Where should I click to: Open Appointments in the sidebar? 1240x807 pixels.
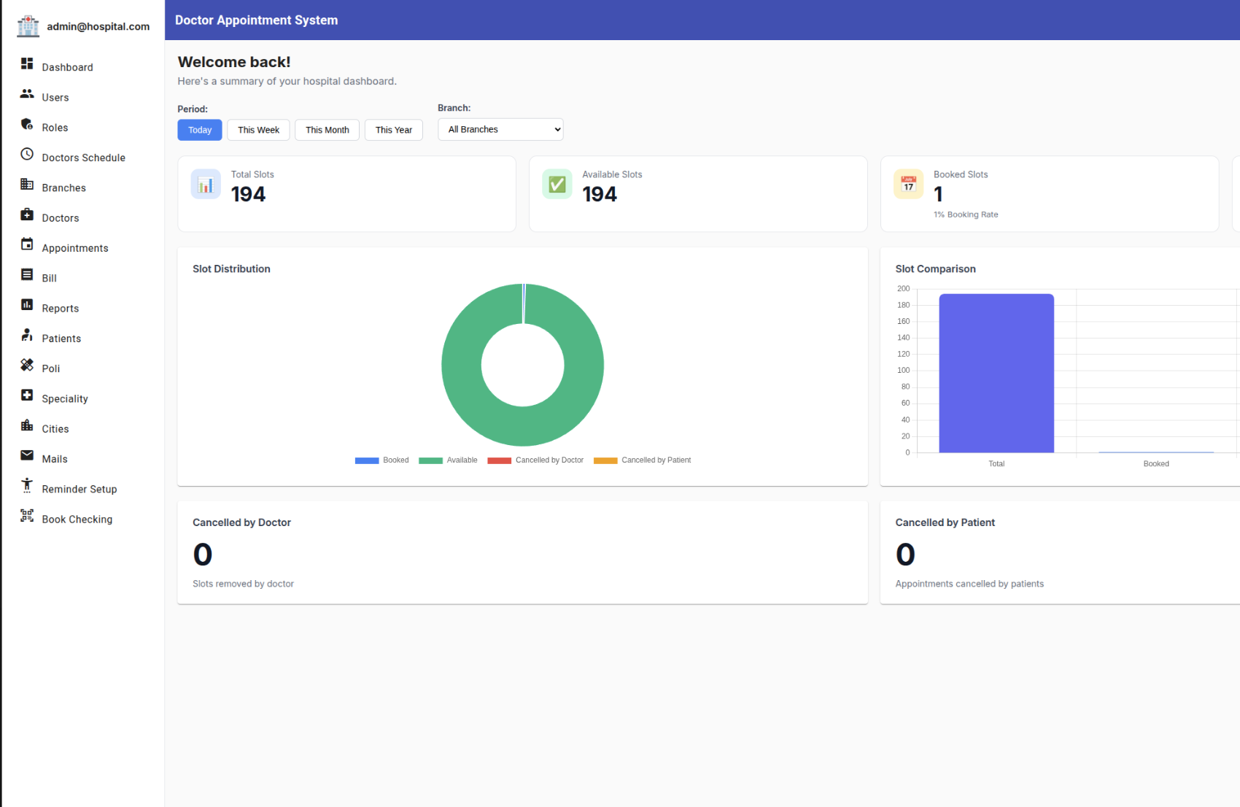pos(74,248)
